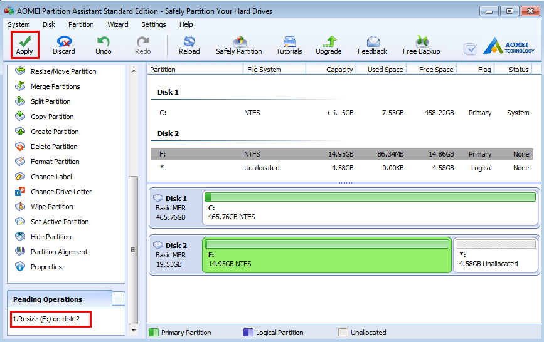Click the Primary Partition green legend swatch
This screenshot has height=342, width=544.
(x=153, y=333)
